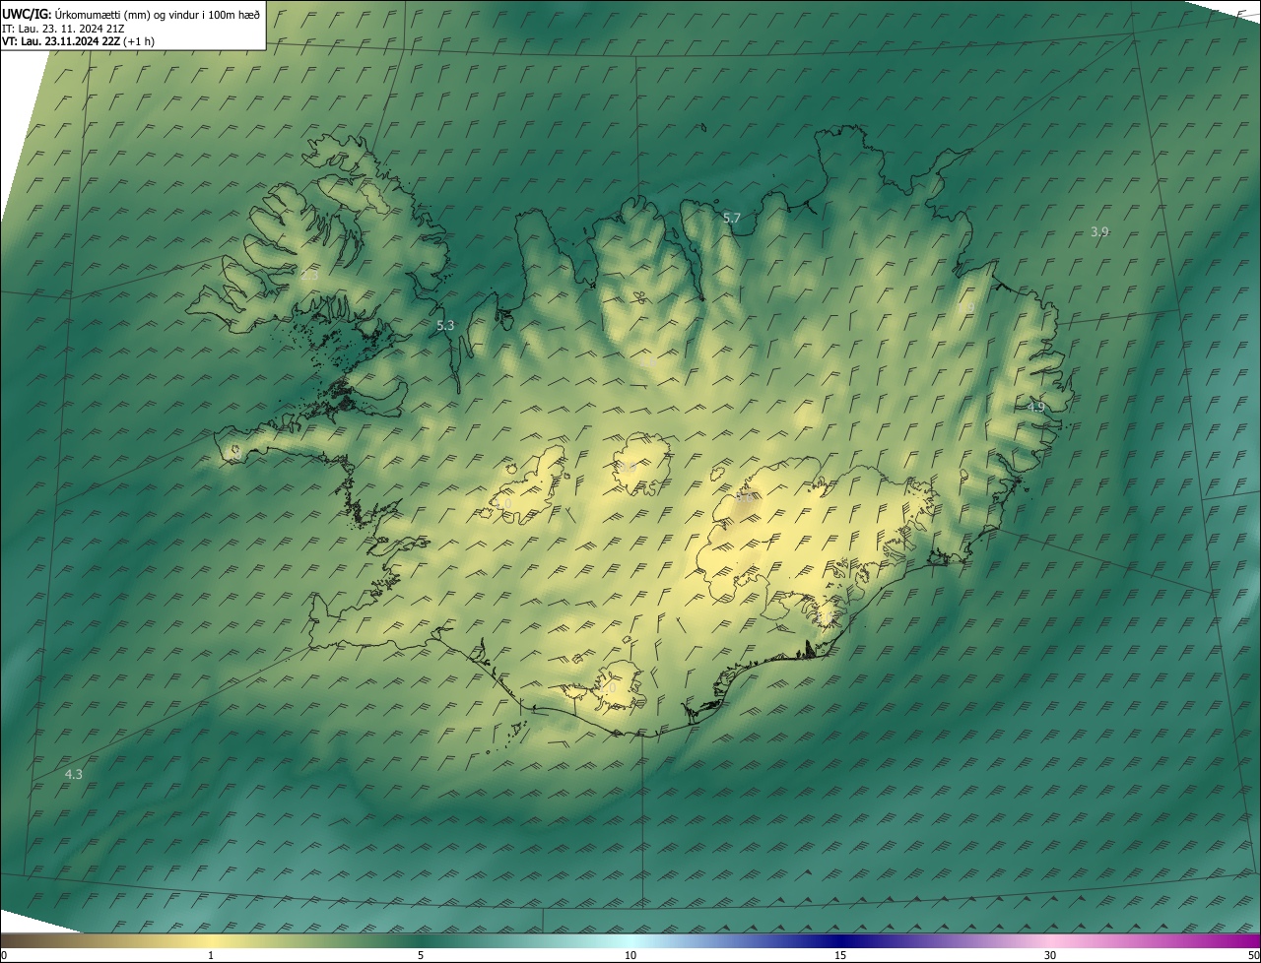Select the 'IT: Lau. 23. 11. 2024 21Z' line
1261x963 pixels.
pyautogui.click(x=61, y=29)
